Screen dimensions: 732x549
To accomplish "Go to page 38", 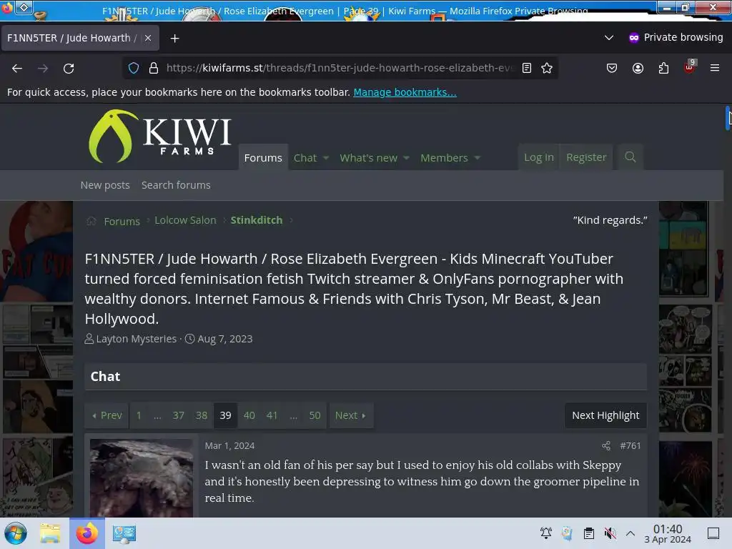I will point(201,415).
